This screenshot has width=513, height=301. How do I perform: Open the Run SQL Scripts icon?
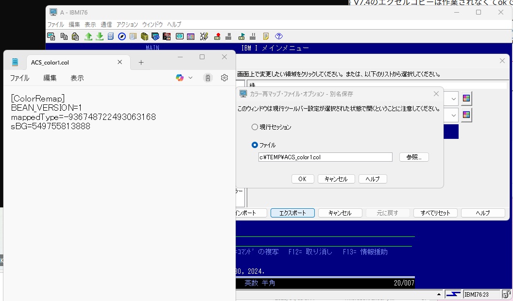point(166,36)
